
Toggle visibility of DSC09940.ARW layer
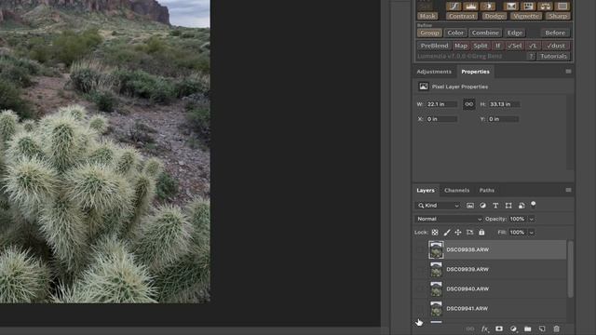click(420, 289)
